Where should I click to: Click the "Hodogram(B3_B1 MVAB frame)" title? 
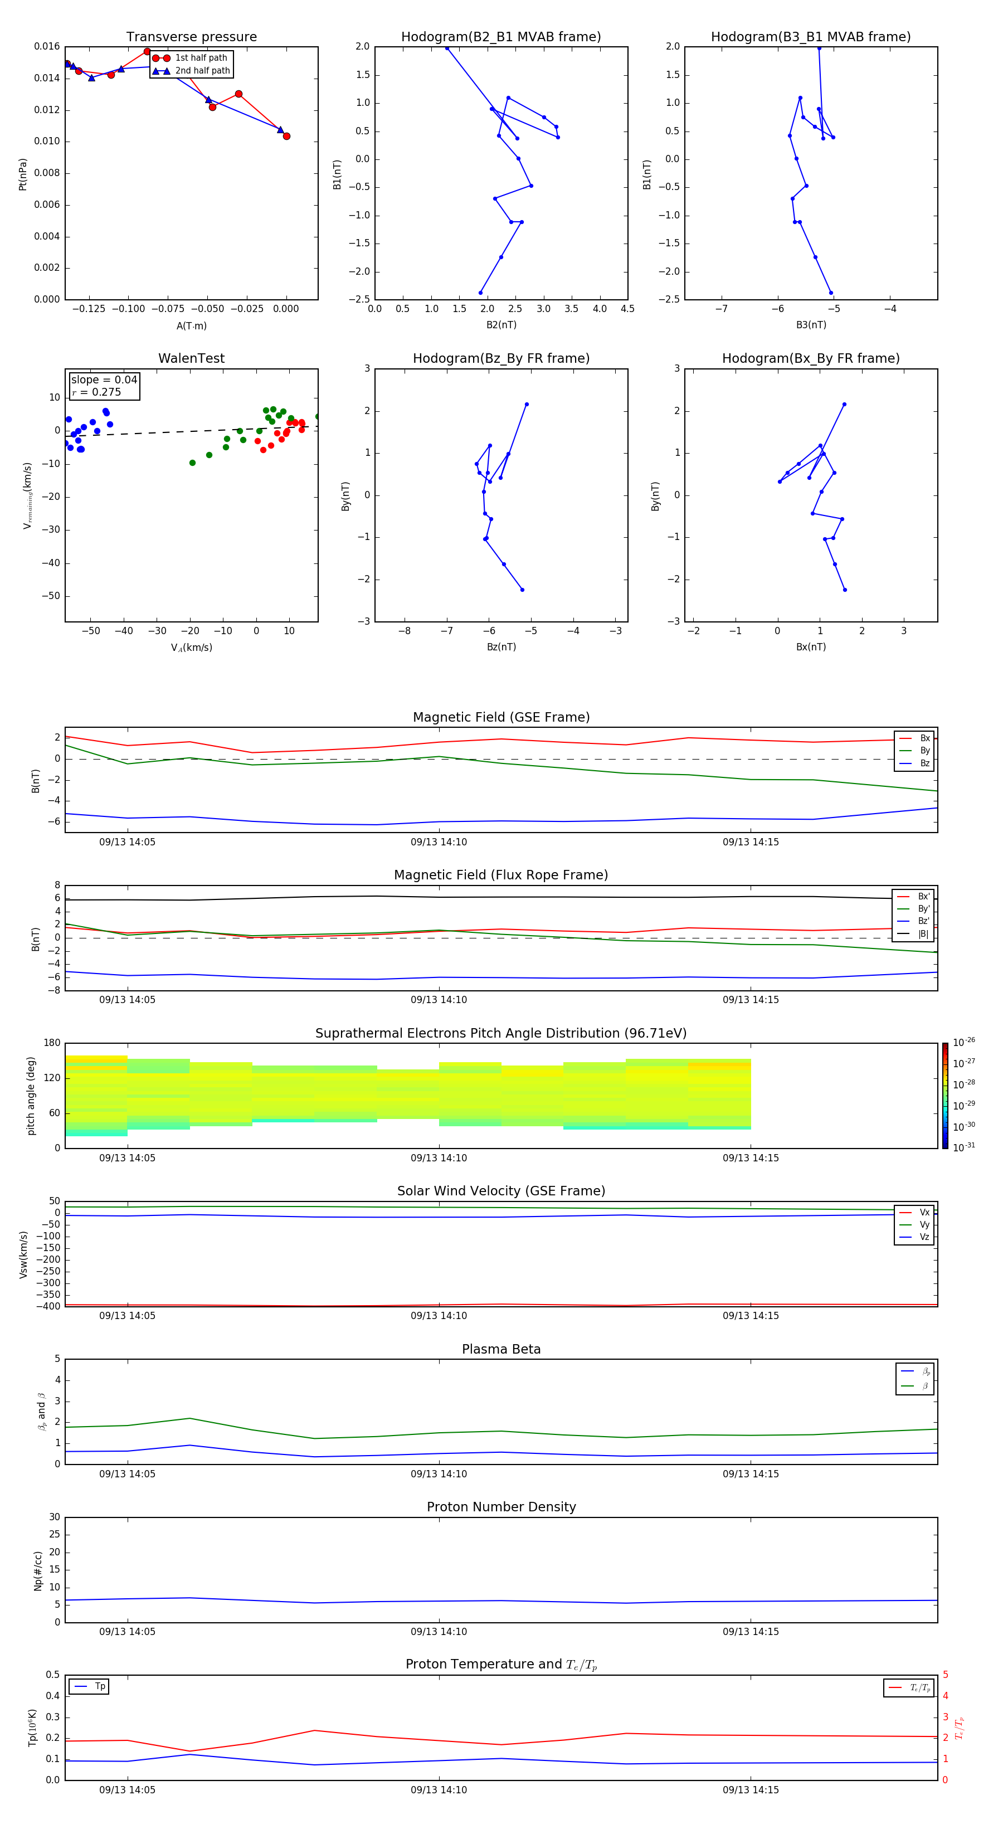pyautogui.click(x=811, y=37)
